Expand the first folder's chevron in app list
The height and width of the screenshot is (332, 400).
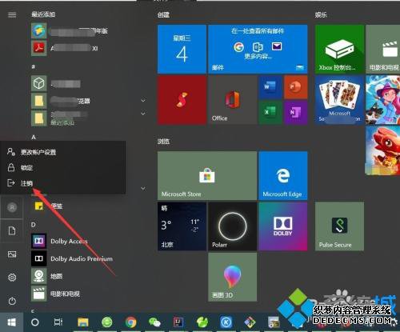click(x=143, y=101)
